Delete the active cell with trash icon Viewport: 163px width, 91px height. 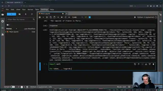coord(153,64)
